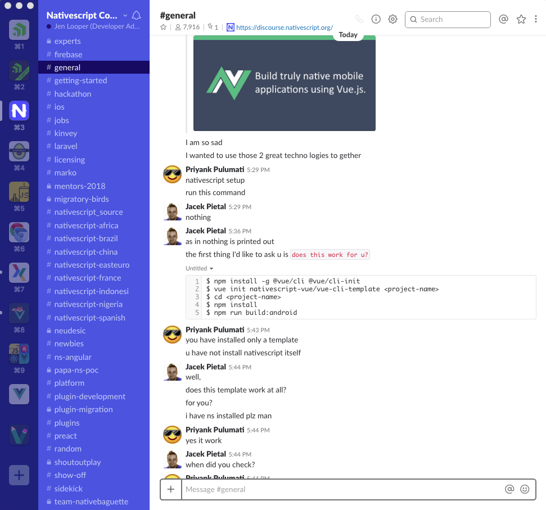Show channel details info icon
This screenshot has width=546, height=510.
tap(376, 19)
